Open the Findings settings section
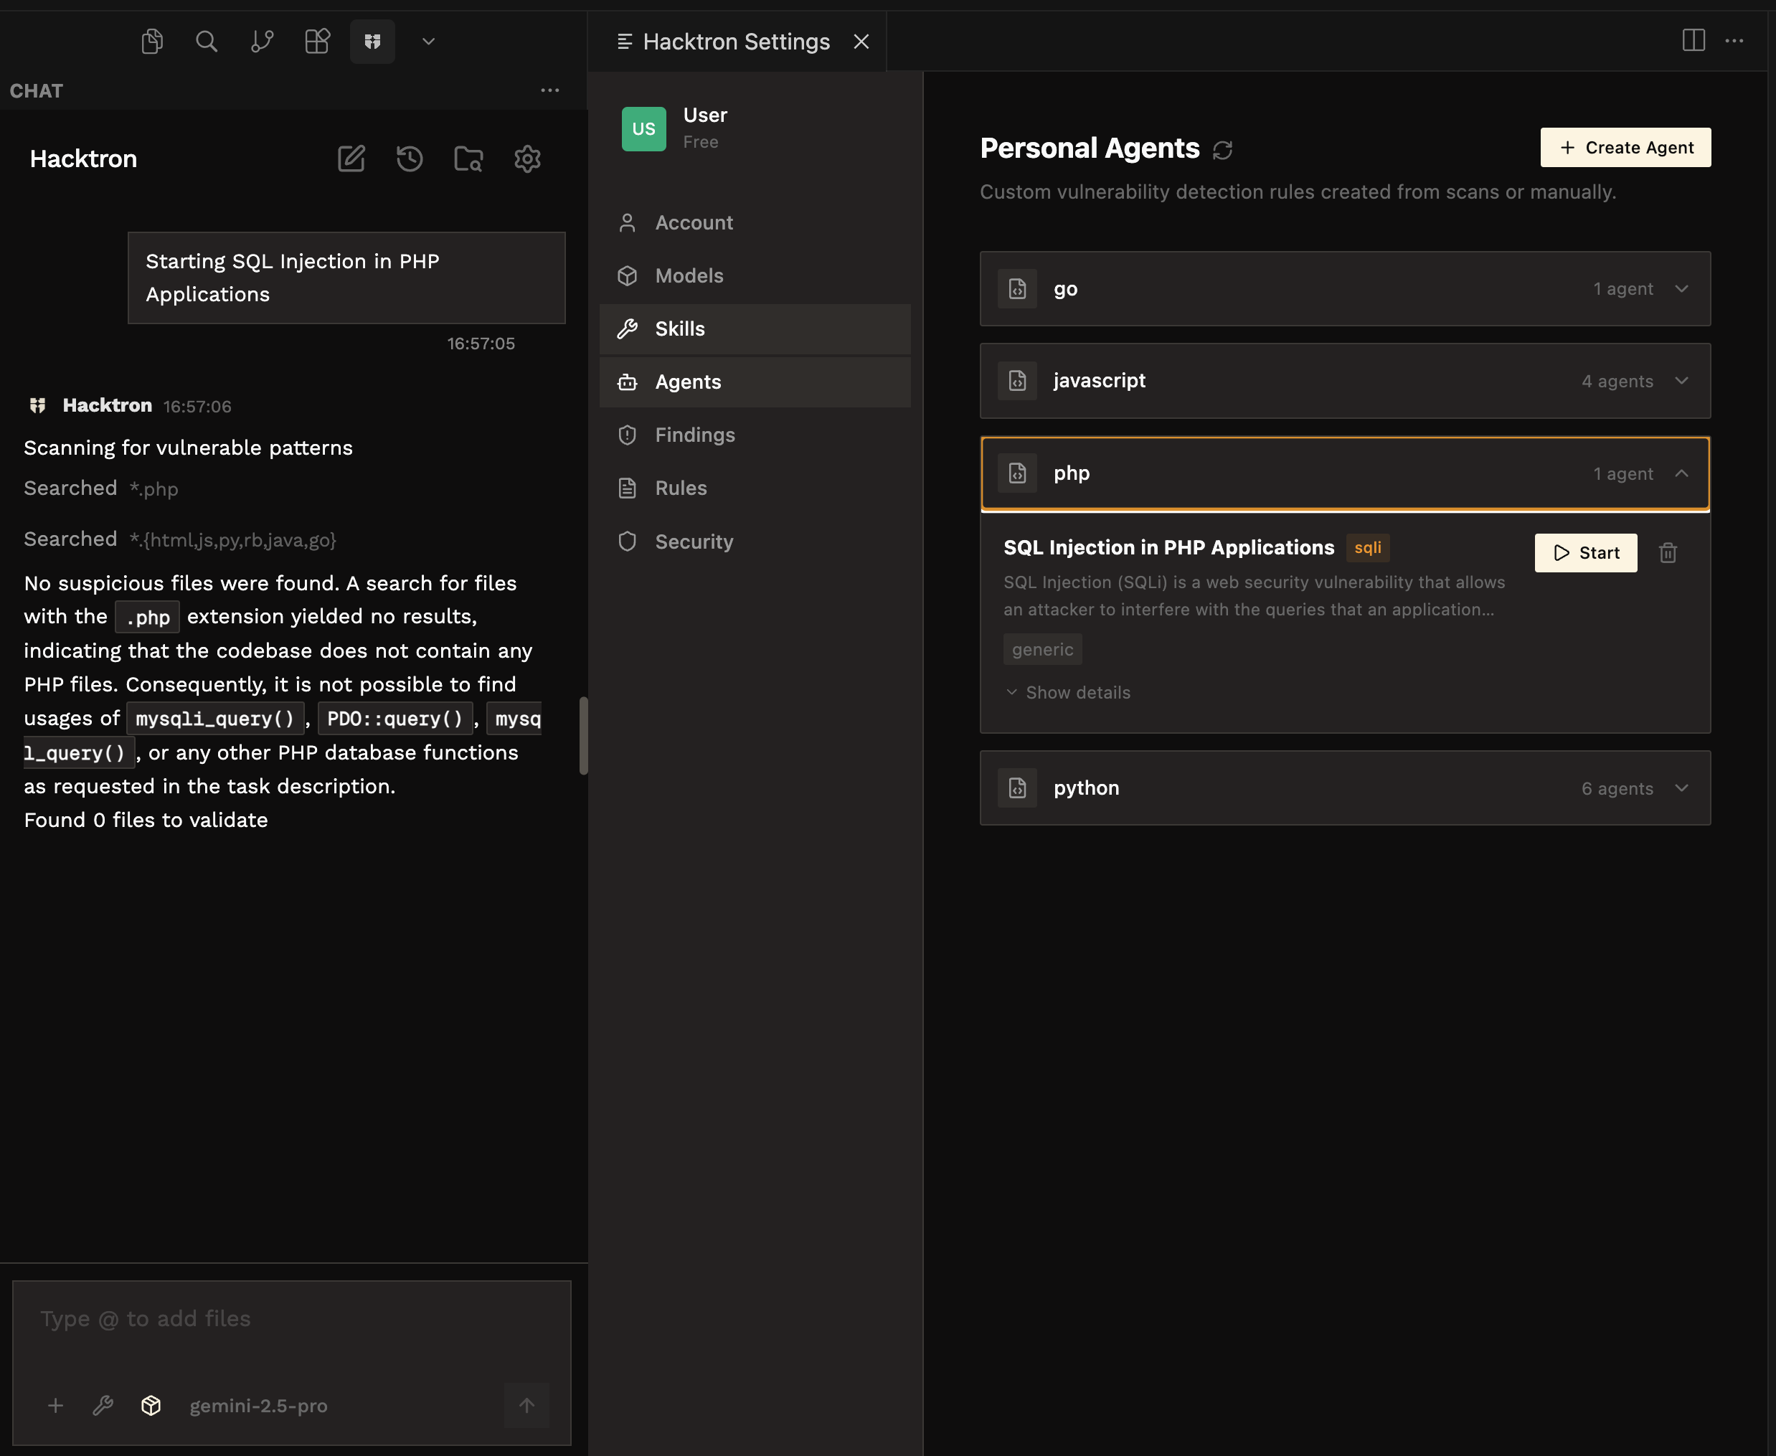Screen dimensions: 1776x1456 [x=694, y=435]
